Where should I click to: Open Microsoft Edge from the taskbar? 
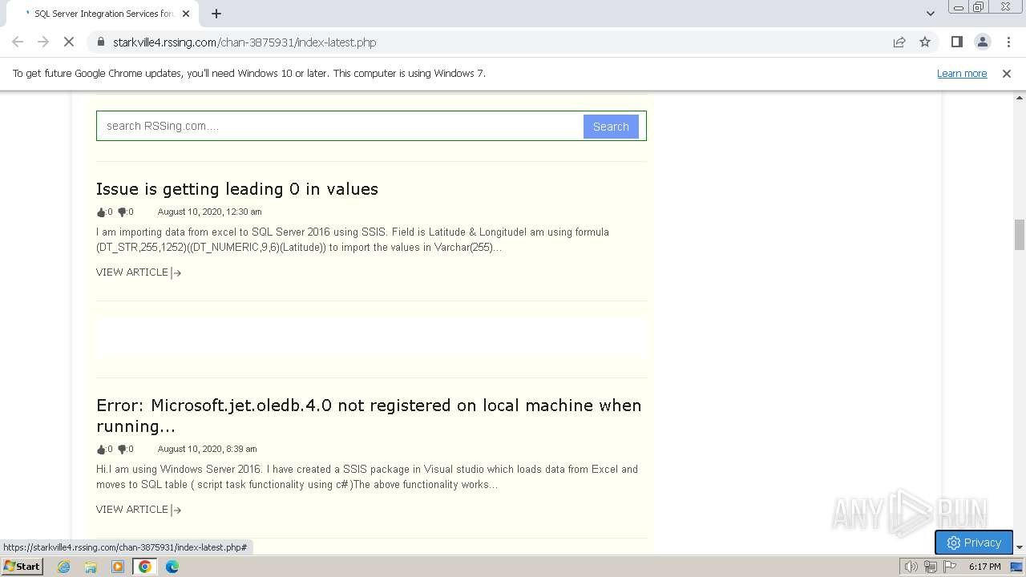pyautogui.click(x=172, y=567)
